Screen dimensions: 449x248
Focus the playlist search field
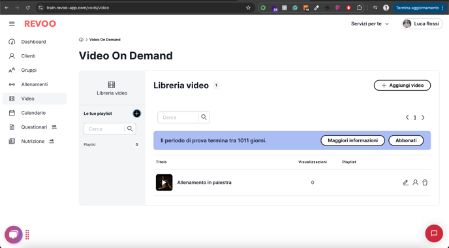pos(104,129)
